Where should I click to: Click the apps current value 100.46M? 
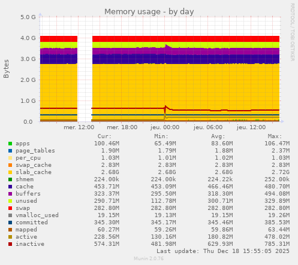[107, 144]
